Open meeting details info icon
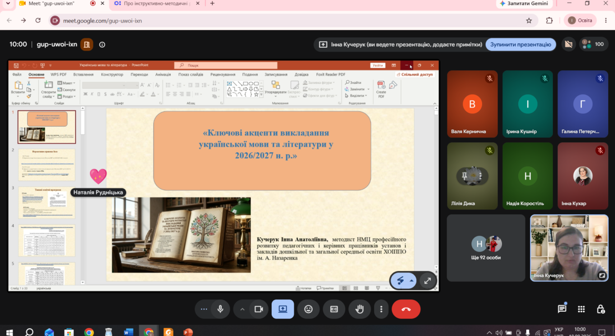The height and width of the screenshot is (336, 615). tap(102, 45)
